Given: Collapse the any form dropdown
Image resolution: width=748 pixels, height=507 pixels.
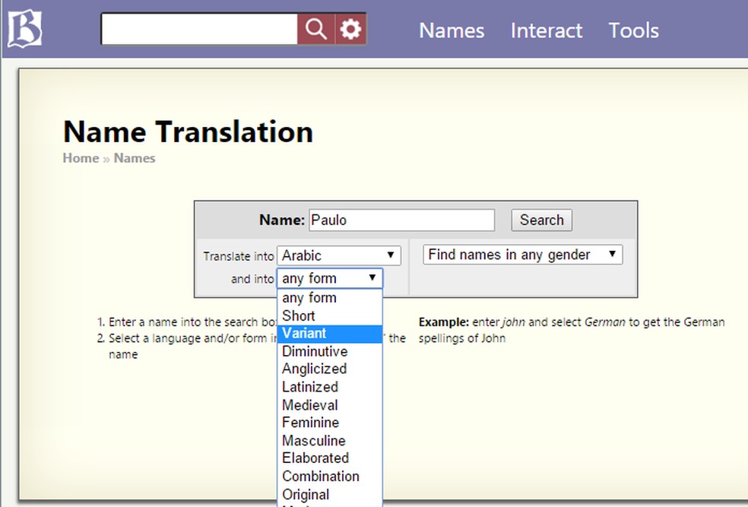Looking at the screenshot, I should (x=329, y=278).
